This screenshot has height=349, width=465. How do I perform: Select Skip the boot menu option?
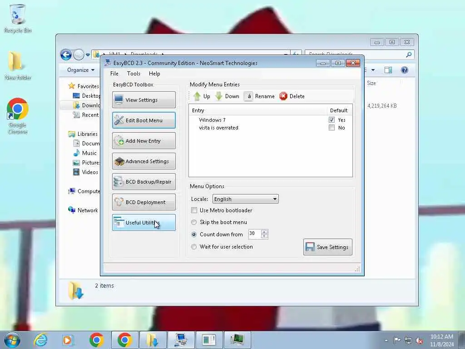pyautogui.click(x=194, y=222)
